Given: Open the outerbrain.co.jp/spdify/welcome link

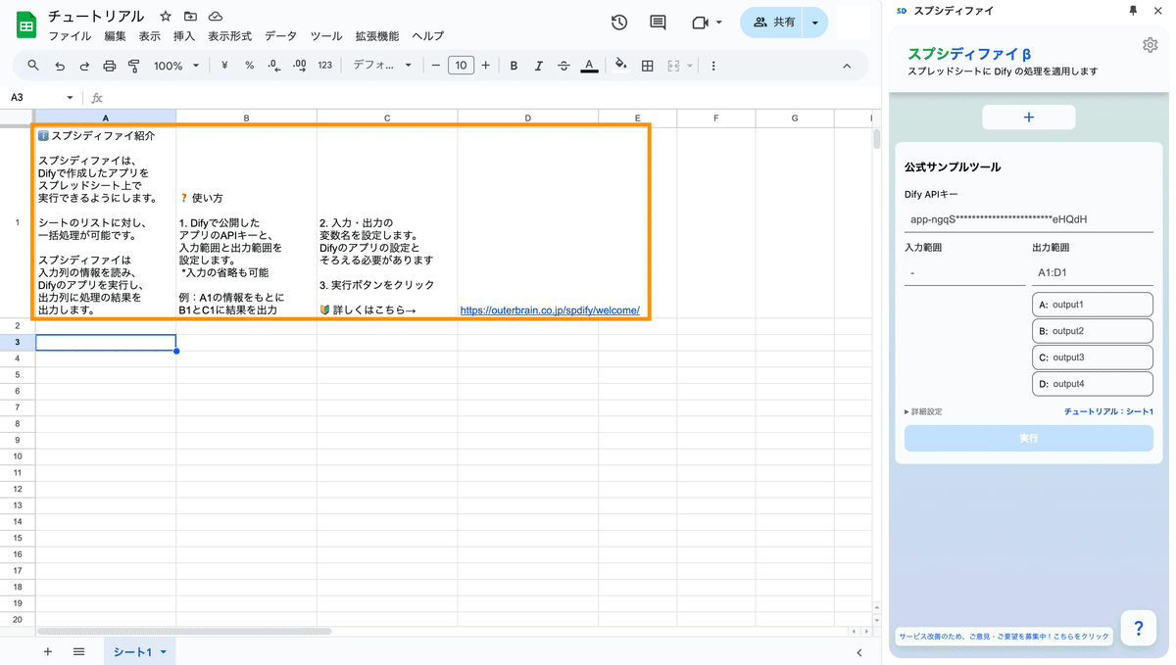Looking at the screenshot, I should tap(550, 310).
